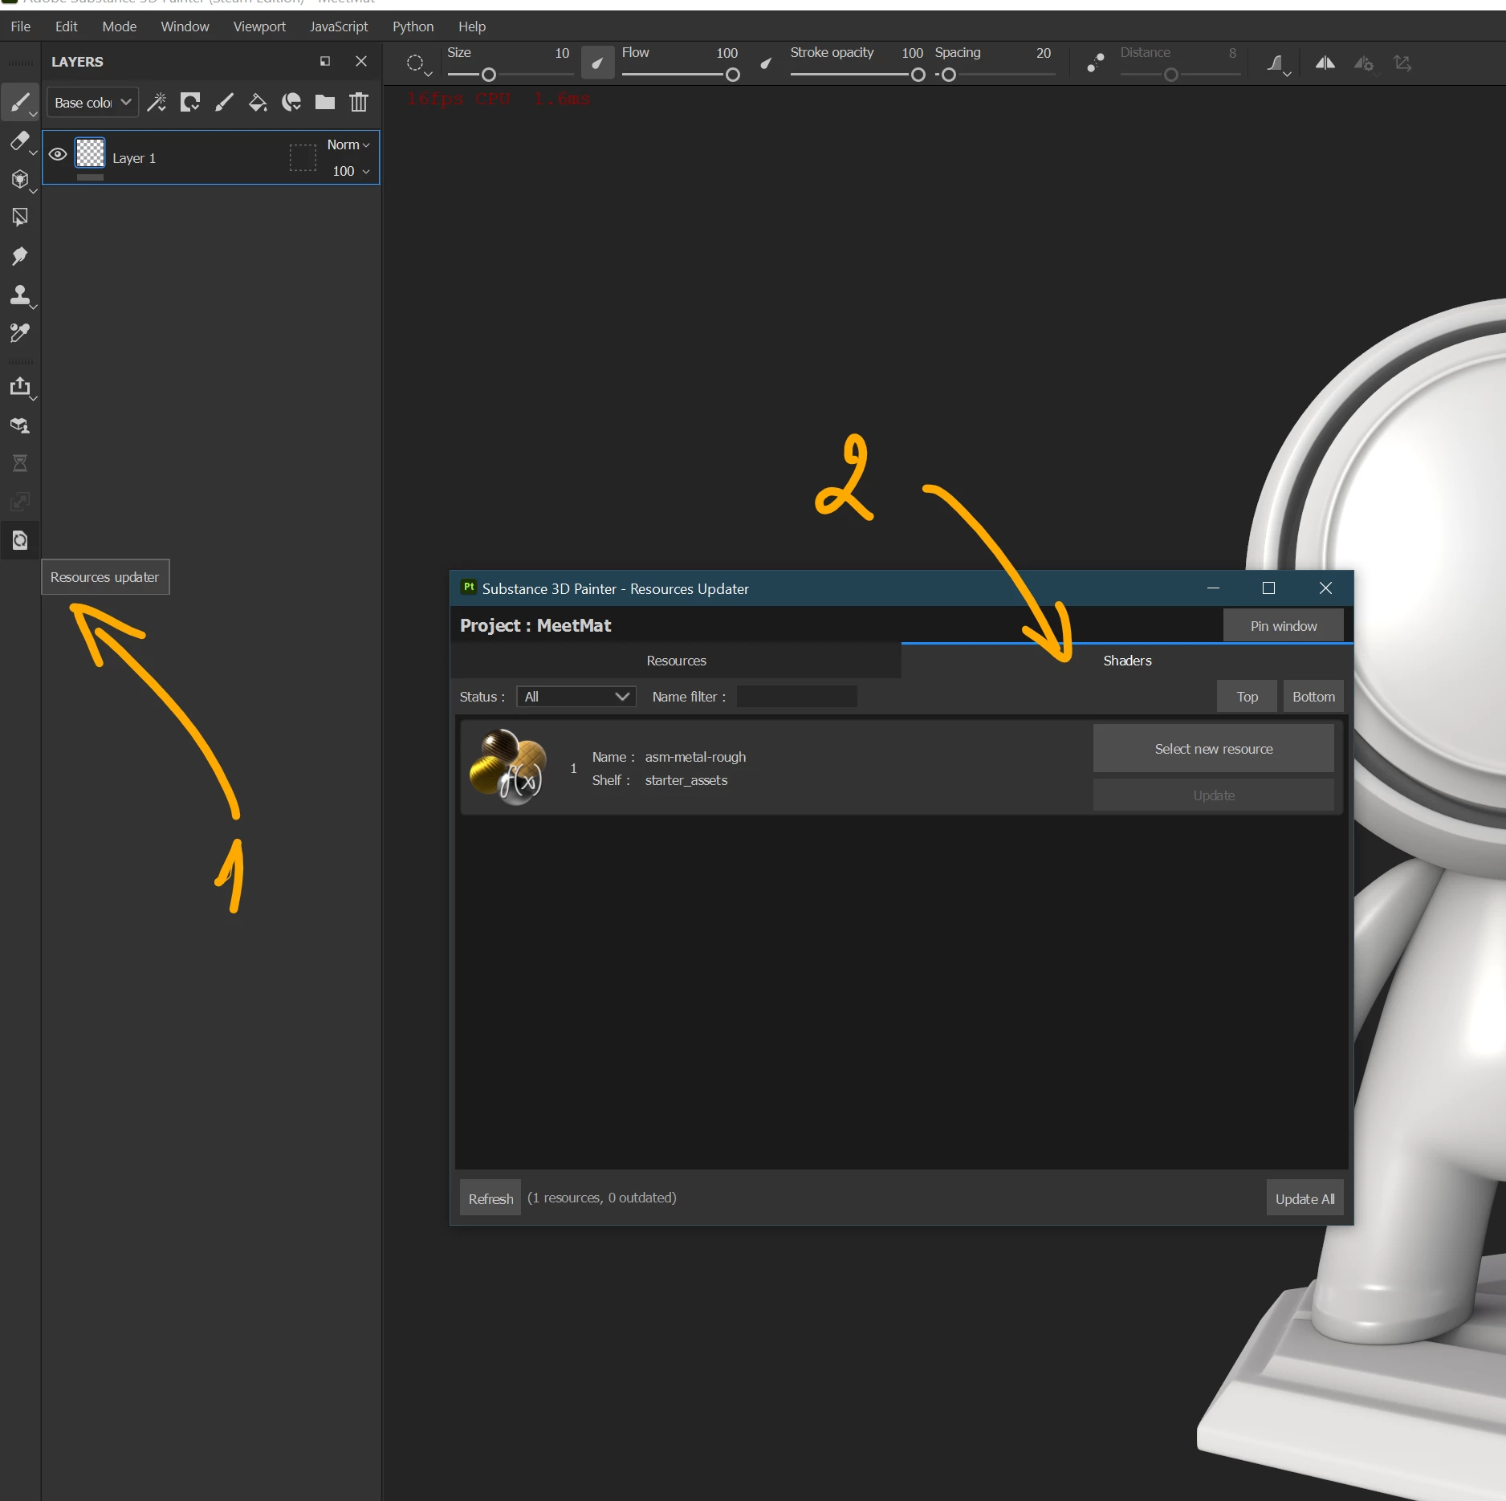The image size is (1506, 1501).
Task: Click the Spacing slider handle
Action: coord(949,75)
